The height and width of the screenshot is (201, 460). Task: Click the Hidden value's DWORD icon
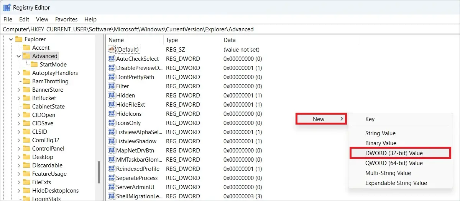point(112,95)
